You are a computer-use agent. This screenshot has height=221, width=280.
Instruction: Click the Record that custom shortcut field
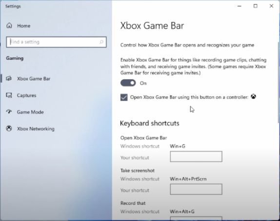[196, 219]
